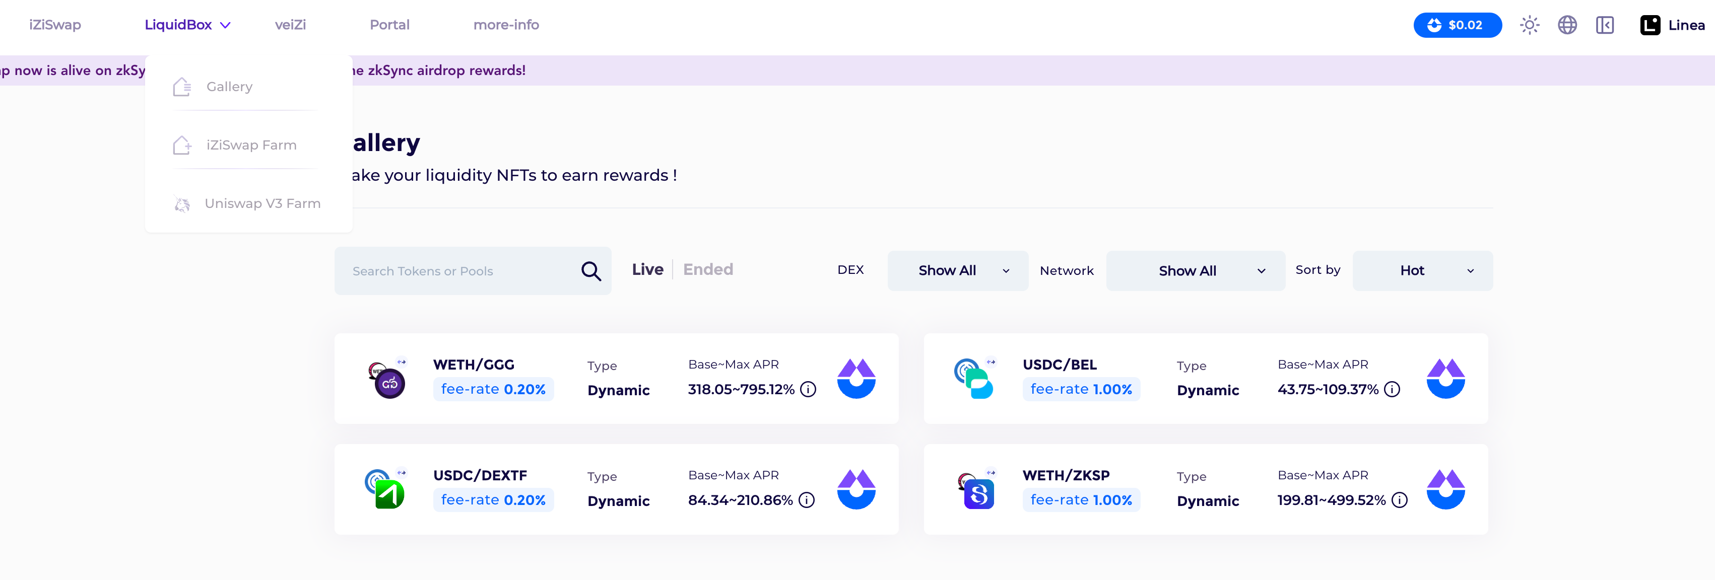Switch to the Ended pools filter
The width and height of the screenshot is (1715, 580).
coord(708,269)
